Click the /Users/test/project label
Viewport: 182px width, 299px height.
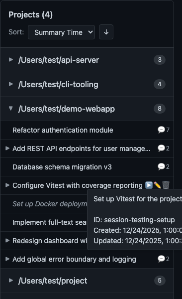click(53, 281)
